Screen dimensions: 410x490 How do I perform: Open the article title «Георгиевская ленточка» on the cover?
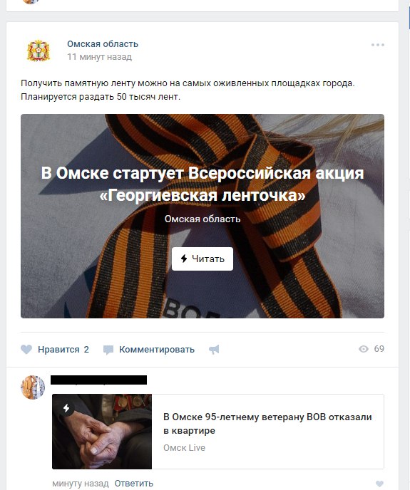pos(203,184)
